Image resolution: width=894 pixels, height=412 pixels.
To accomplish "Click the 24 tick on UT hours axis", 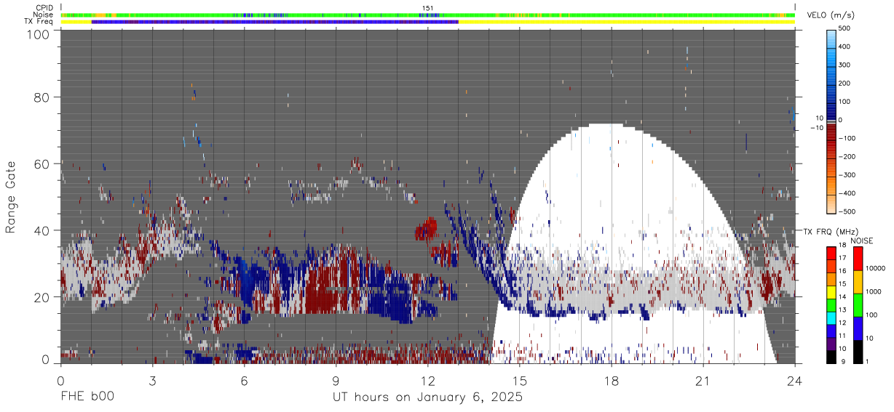I will [794, 381].
